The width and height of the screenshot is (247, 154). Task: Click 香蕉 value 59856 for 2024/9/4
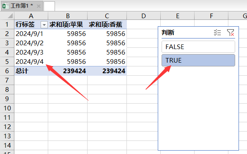coord(107,62)
